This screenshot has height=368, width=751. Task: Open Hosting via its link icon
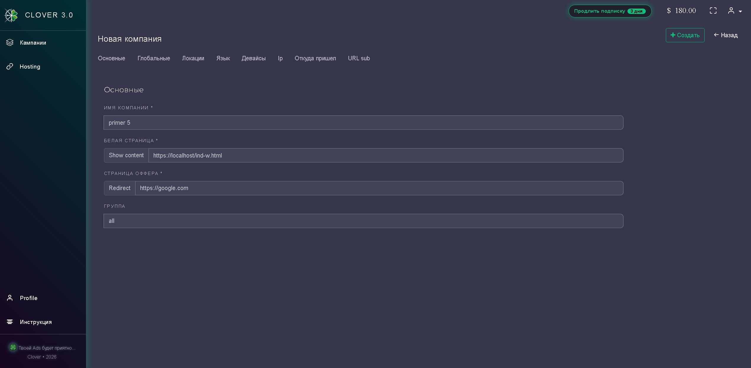coord(10,67)
